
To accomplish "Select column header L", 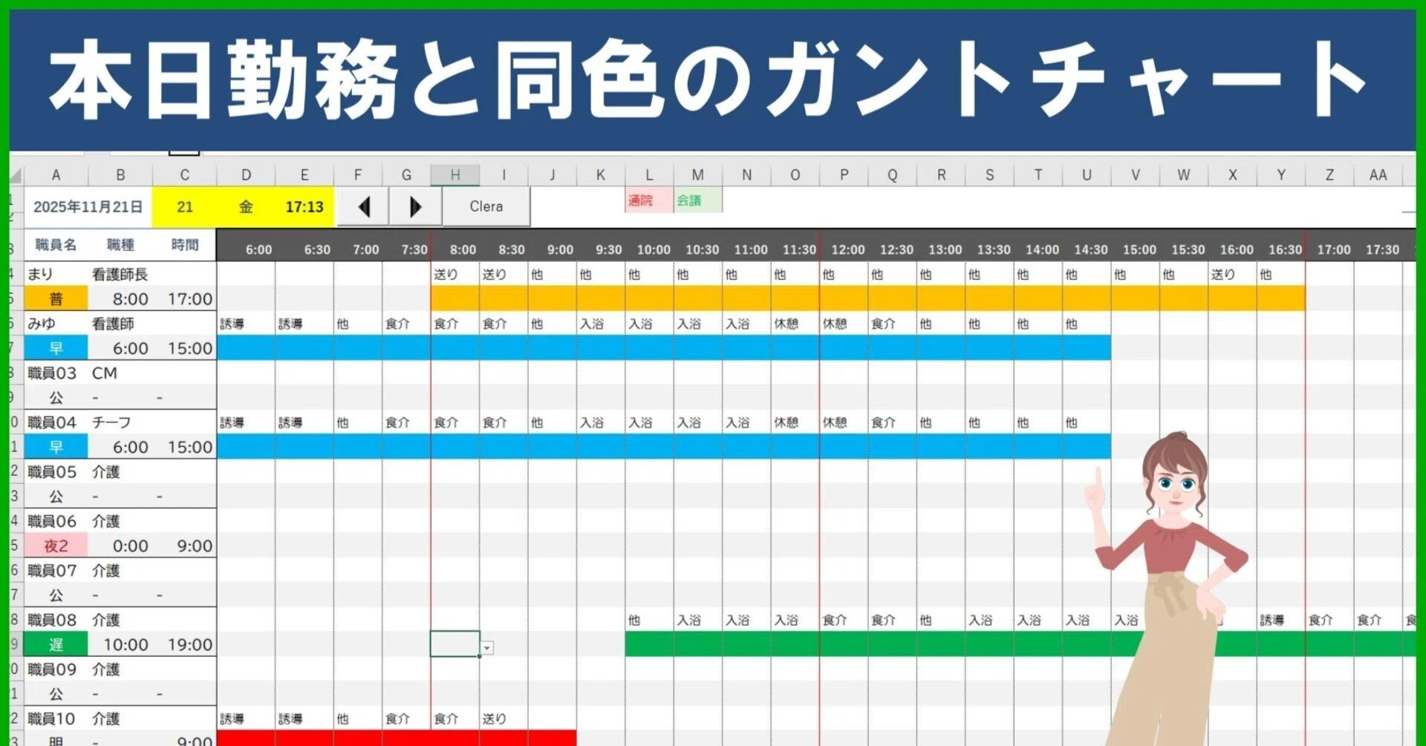I will pos(649,175).
